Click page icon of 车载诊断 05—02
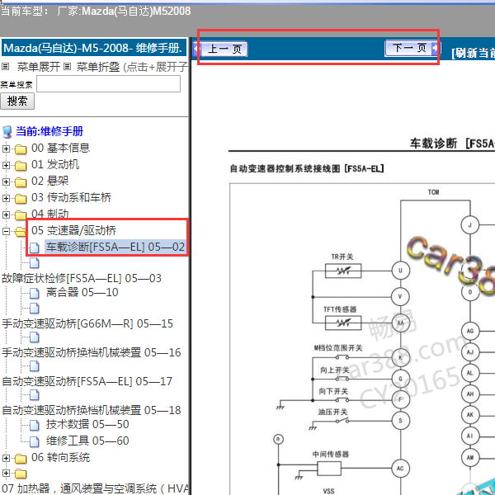Image resolution: width=495 pixels, height=495 pixels. click(x=35, y=247)
